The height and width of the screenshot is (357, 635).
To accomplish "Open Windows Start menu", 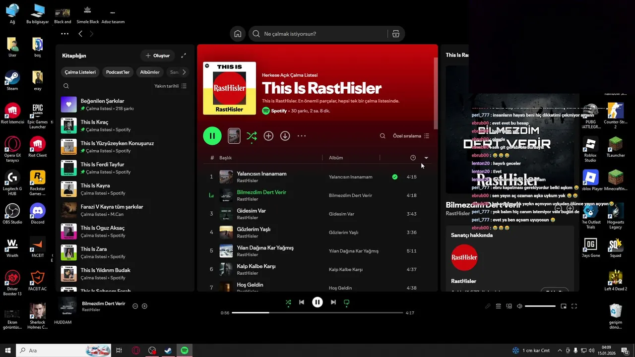I will pos(8,351).
